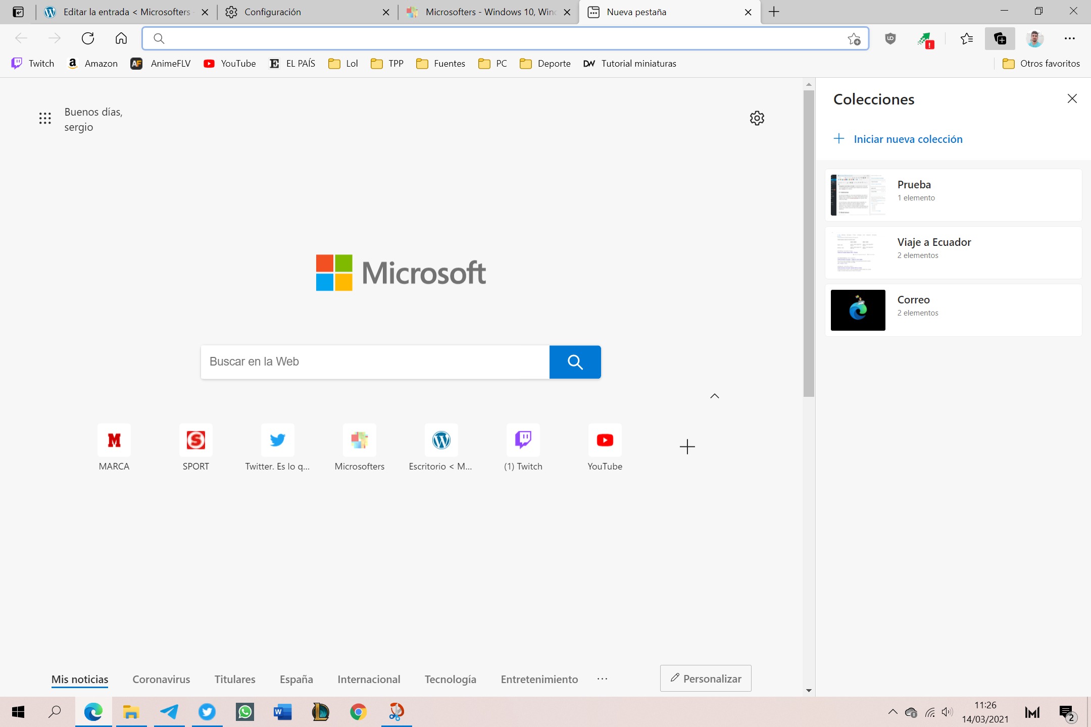
Task: Open the Viaje a Ecuador collection
Action: point(953,252)
